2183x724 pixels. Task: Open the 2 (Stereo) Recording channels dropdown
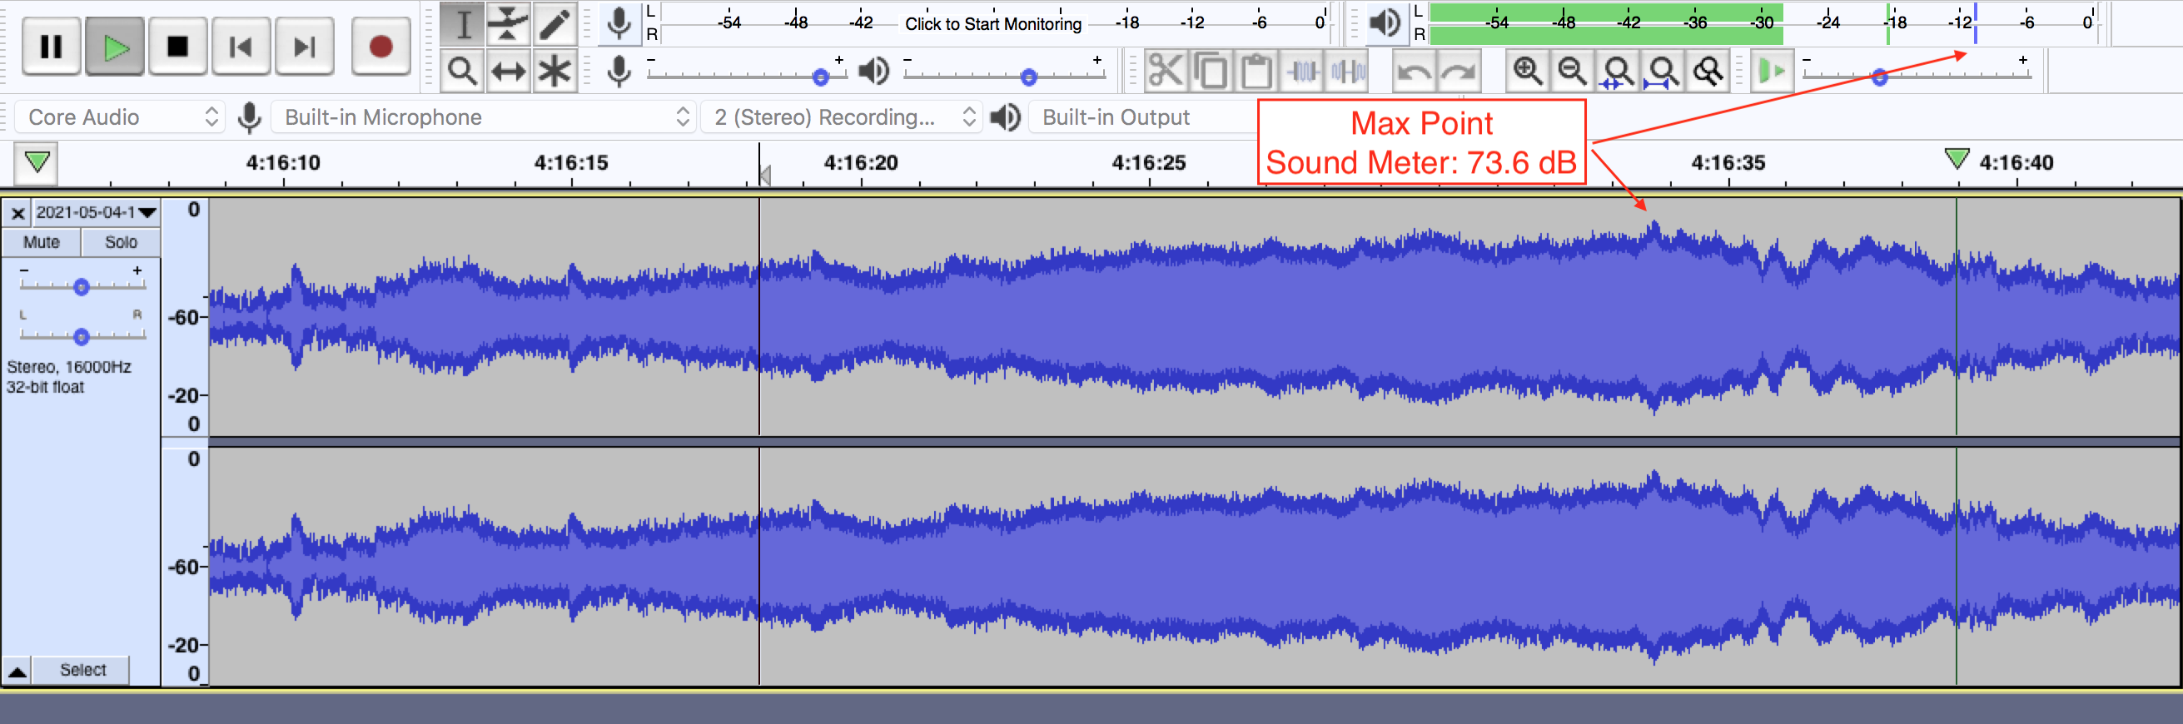pos(842,117)
